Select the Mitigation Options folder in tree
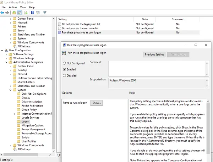Image resolution: width=213 pixels, height=162 pixels. [x=33, y=125]
